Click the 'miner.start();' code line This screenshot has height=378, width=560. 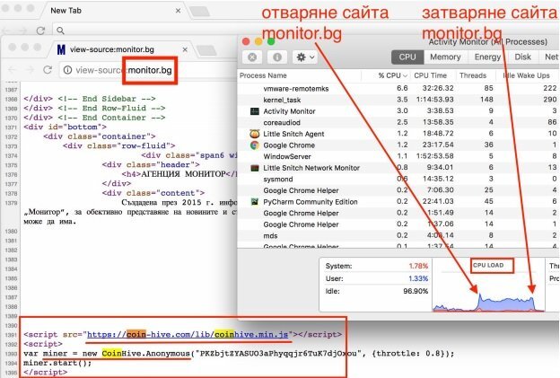(57, 363)
